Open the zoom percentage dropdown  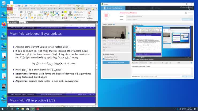pyautogui.click(x=39, y=12)
